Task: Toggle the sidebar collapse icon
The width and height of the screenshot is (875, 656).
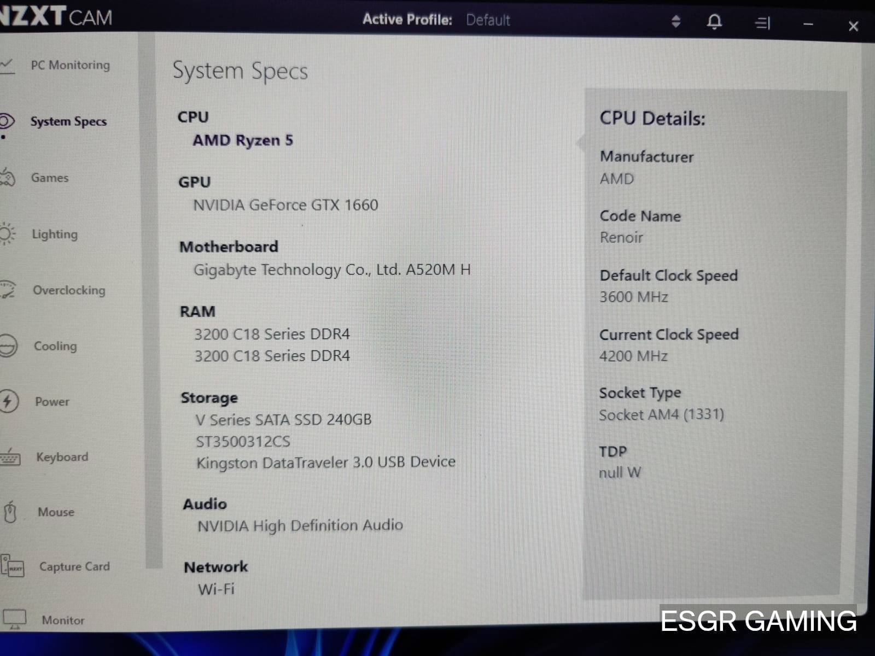Action: [762, 23]
